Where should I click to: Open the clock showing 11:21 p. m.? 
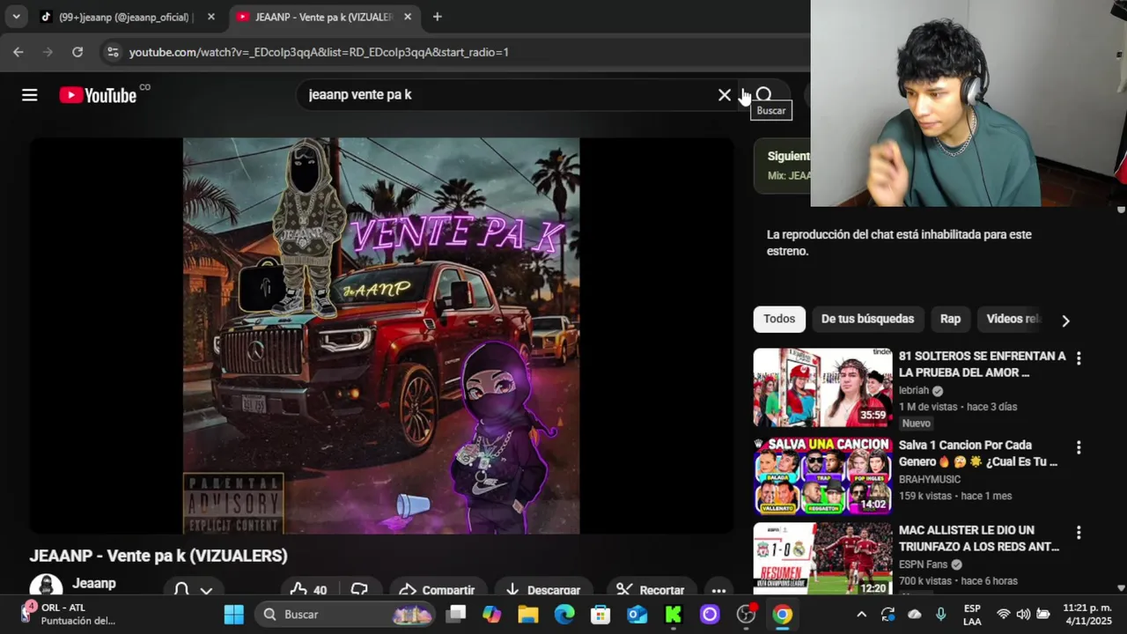pos(1087,615)
